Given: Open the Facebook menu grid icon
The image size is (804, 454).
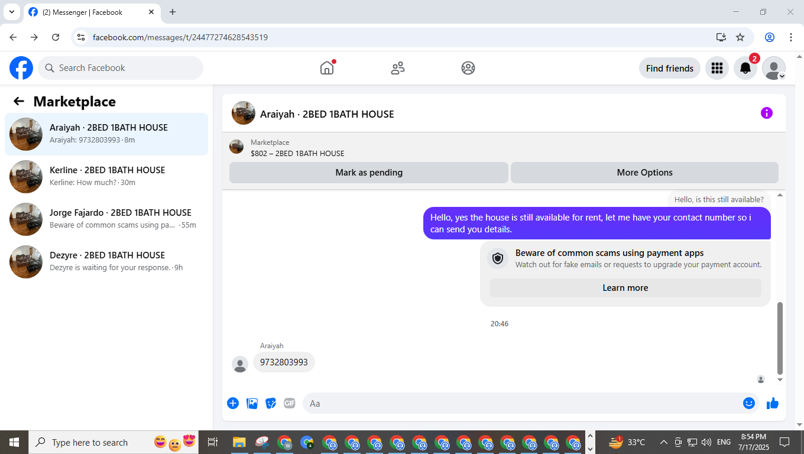Looking at the screenshot, I should 717,68.
